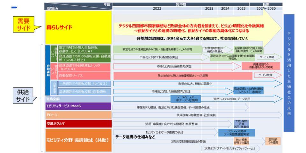Click the モビリティ分野のデータ連携基盤実装 box
This screenshot has width=306, height=153.
coord(236,133)
